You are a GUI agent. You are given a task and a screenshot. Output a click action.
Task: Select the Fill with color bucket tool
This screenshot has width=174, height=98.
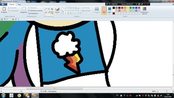coord(49,9)
